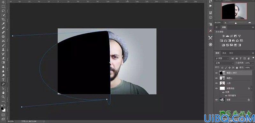Add a Photo Filter adjustment
Viewport: 255px width, 123px height.
[233, 40]
